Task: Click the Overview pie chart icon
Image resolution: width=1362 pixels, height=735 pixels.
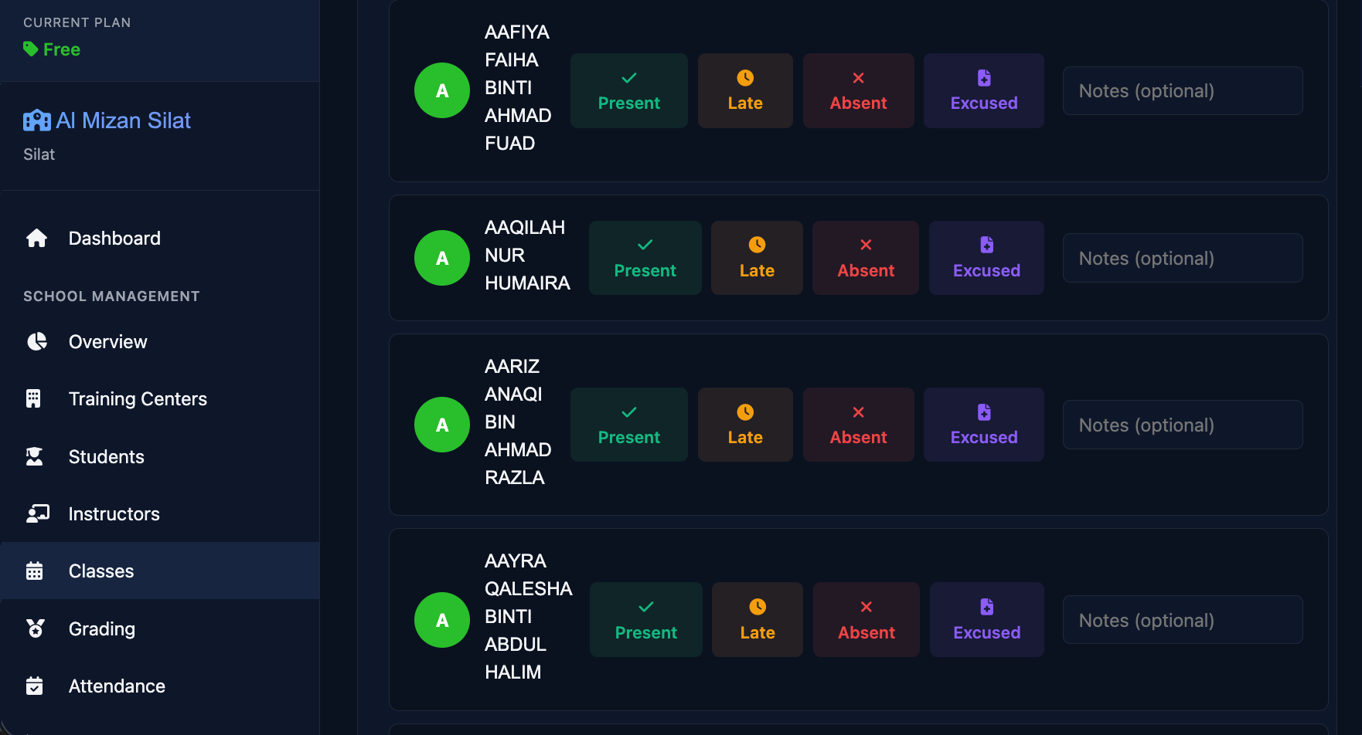Action: tap(36, 341)
